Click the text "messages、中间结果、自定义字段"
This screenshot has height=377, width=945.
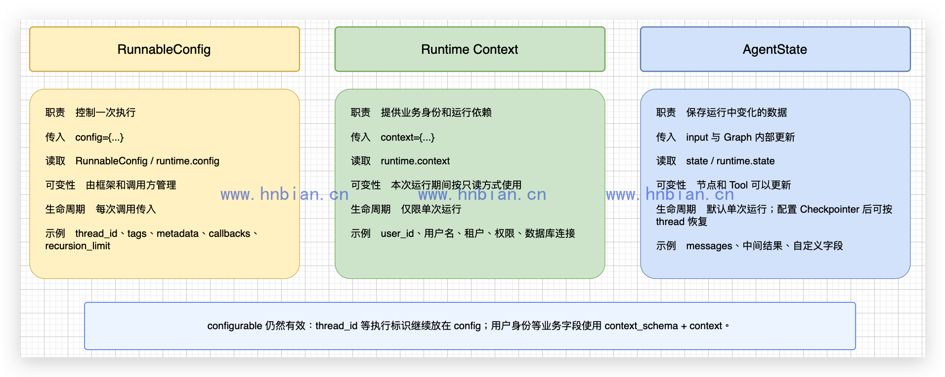pos(765,246)
